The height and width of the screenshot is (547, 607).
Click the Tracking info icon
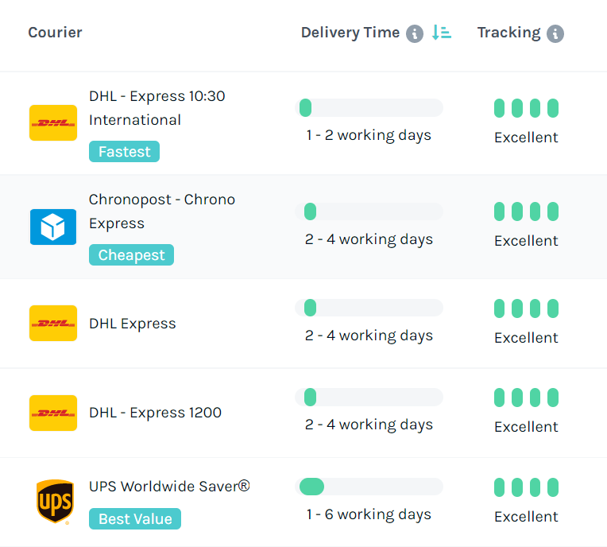coord(555,33)
